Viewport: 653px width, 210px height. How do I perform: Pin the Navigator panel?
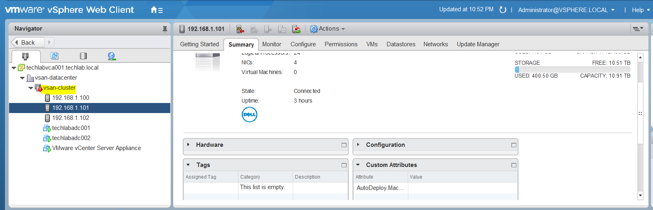(x=165, y=29)
